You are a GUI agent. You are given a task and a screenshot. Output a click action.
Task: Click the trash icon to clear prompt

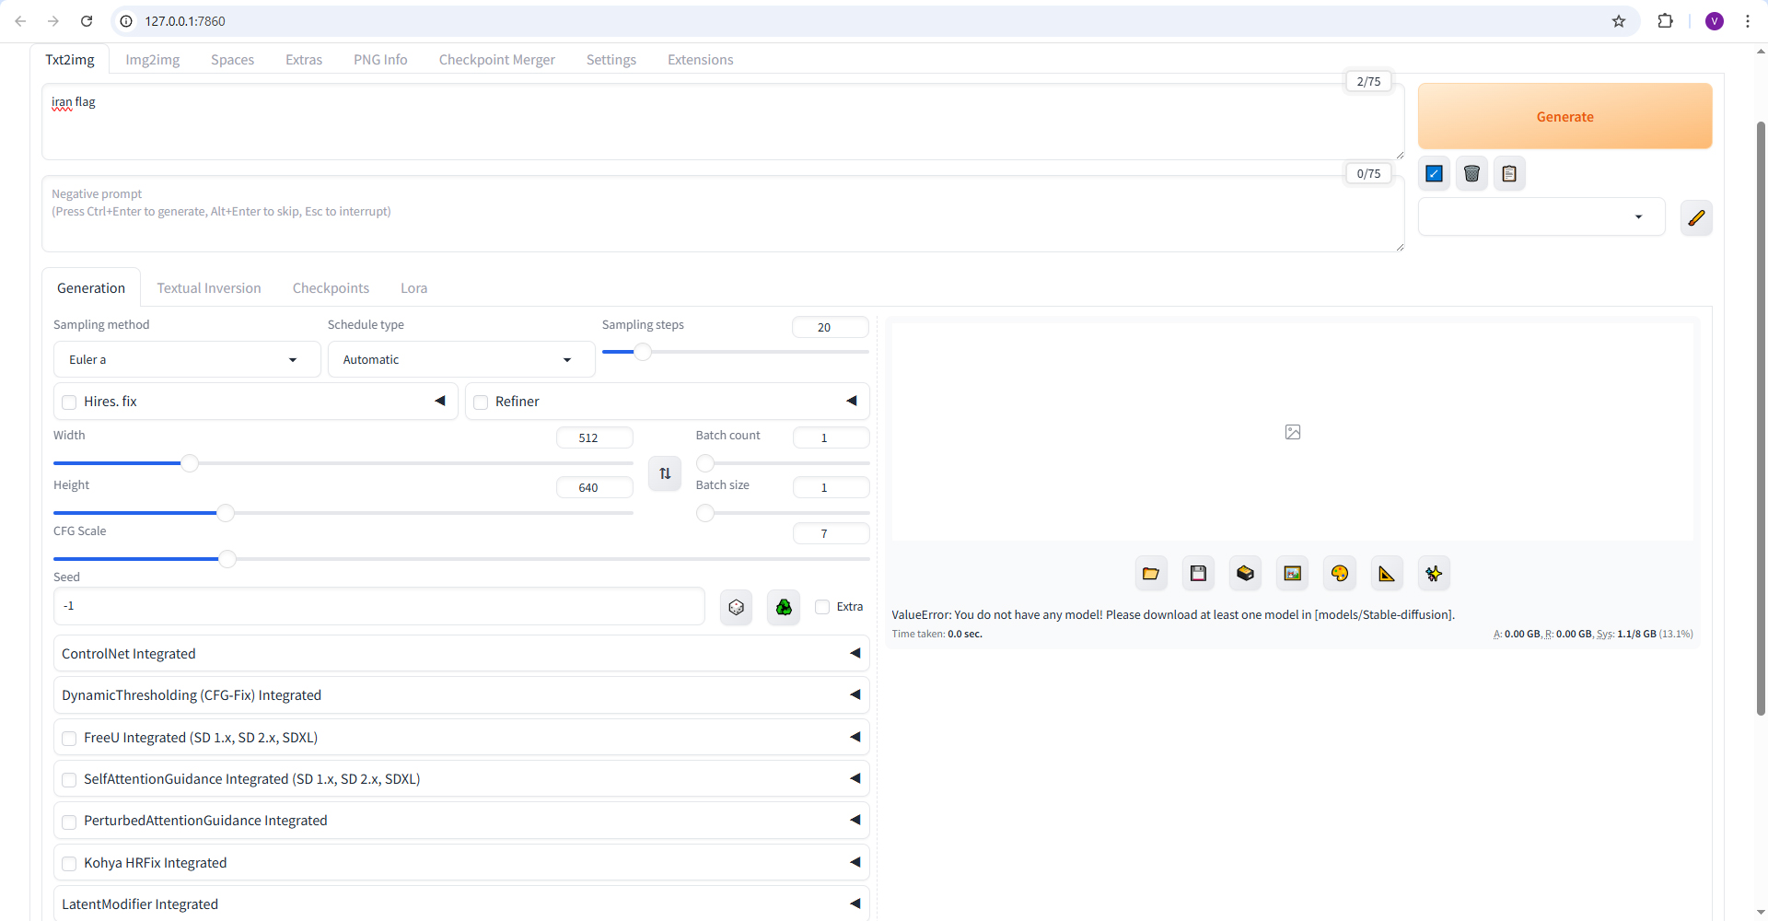tap(1471, 173)
